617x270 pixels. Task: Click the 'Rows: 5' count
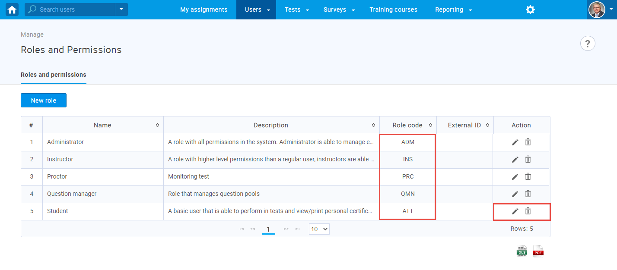pos(522,229)
